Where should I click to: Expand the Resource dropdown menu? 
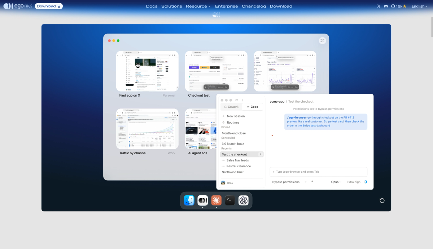click(x=198, y=6)
